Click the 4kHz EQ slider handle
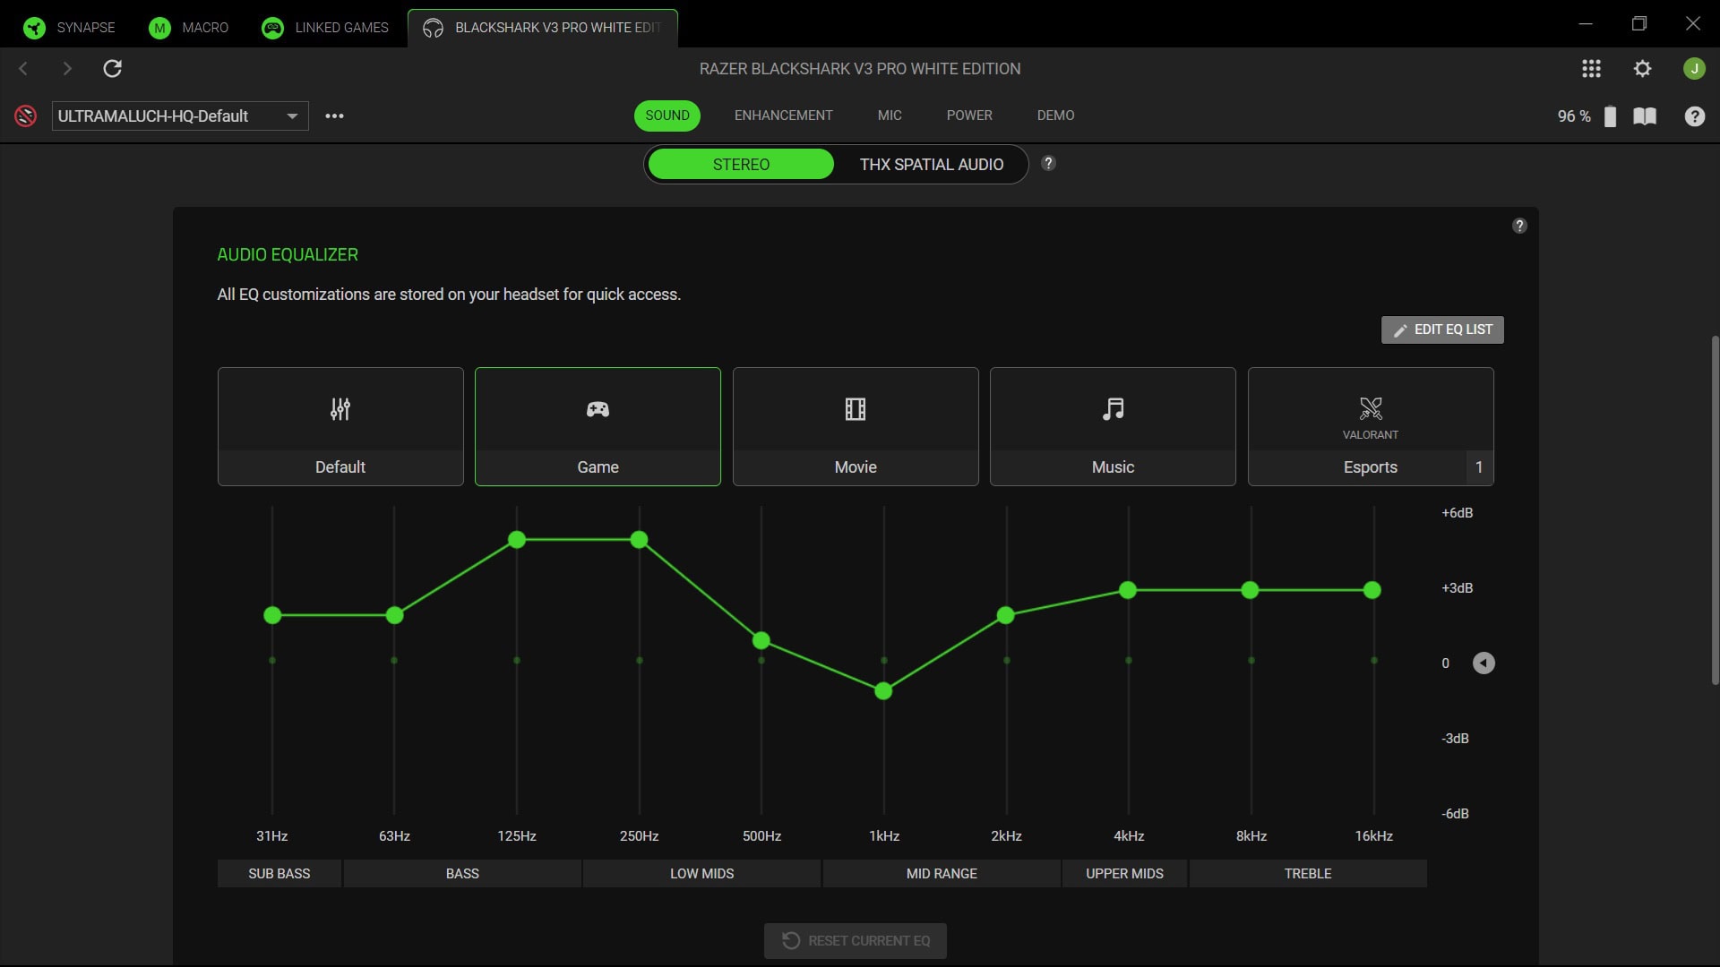 pos(1128,590)
